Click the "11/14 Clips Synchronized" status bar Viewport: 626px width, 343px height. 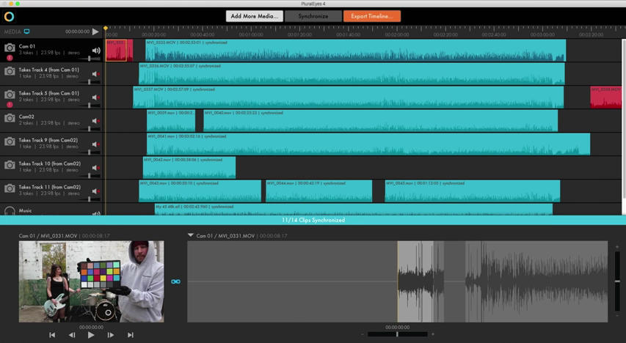[313, 220]
